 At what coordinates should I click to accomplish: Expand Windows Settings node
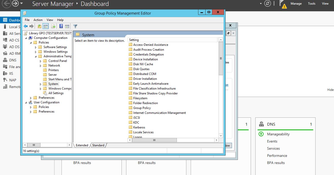point(36,52)
